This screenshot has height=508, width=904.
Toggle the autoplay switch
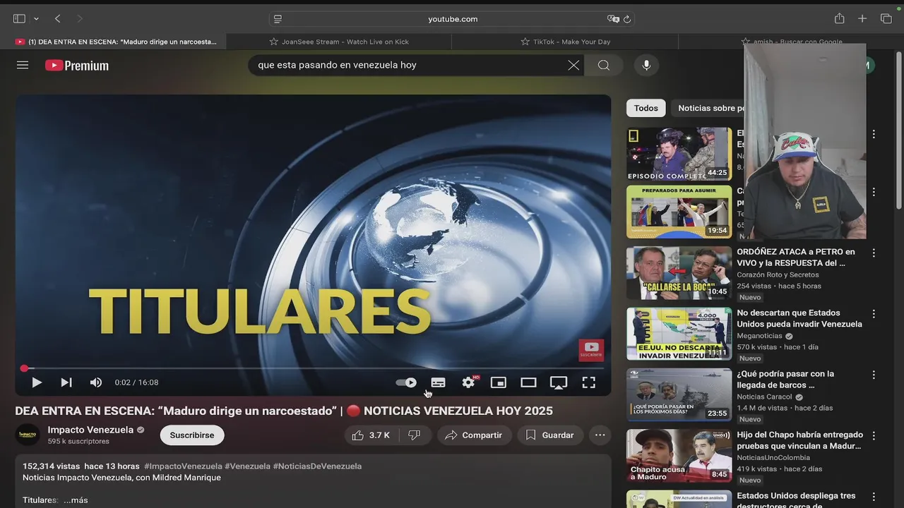[x=406, y=382]
